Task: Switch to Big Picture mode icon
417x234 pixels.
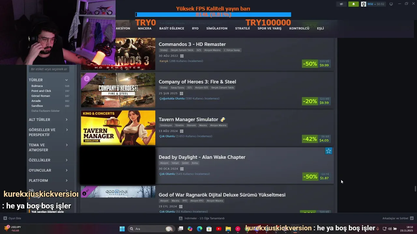Action: tap(391, 4)
